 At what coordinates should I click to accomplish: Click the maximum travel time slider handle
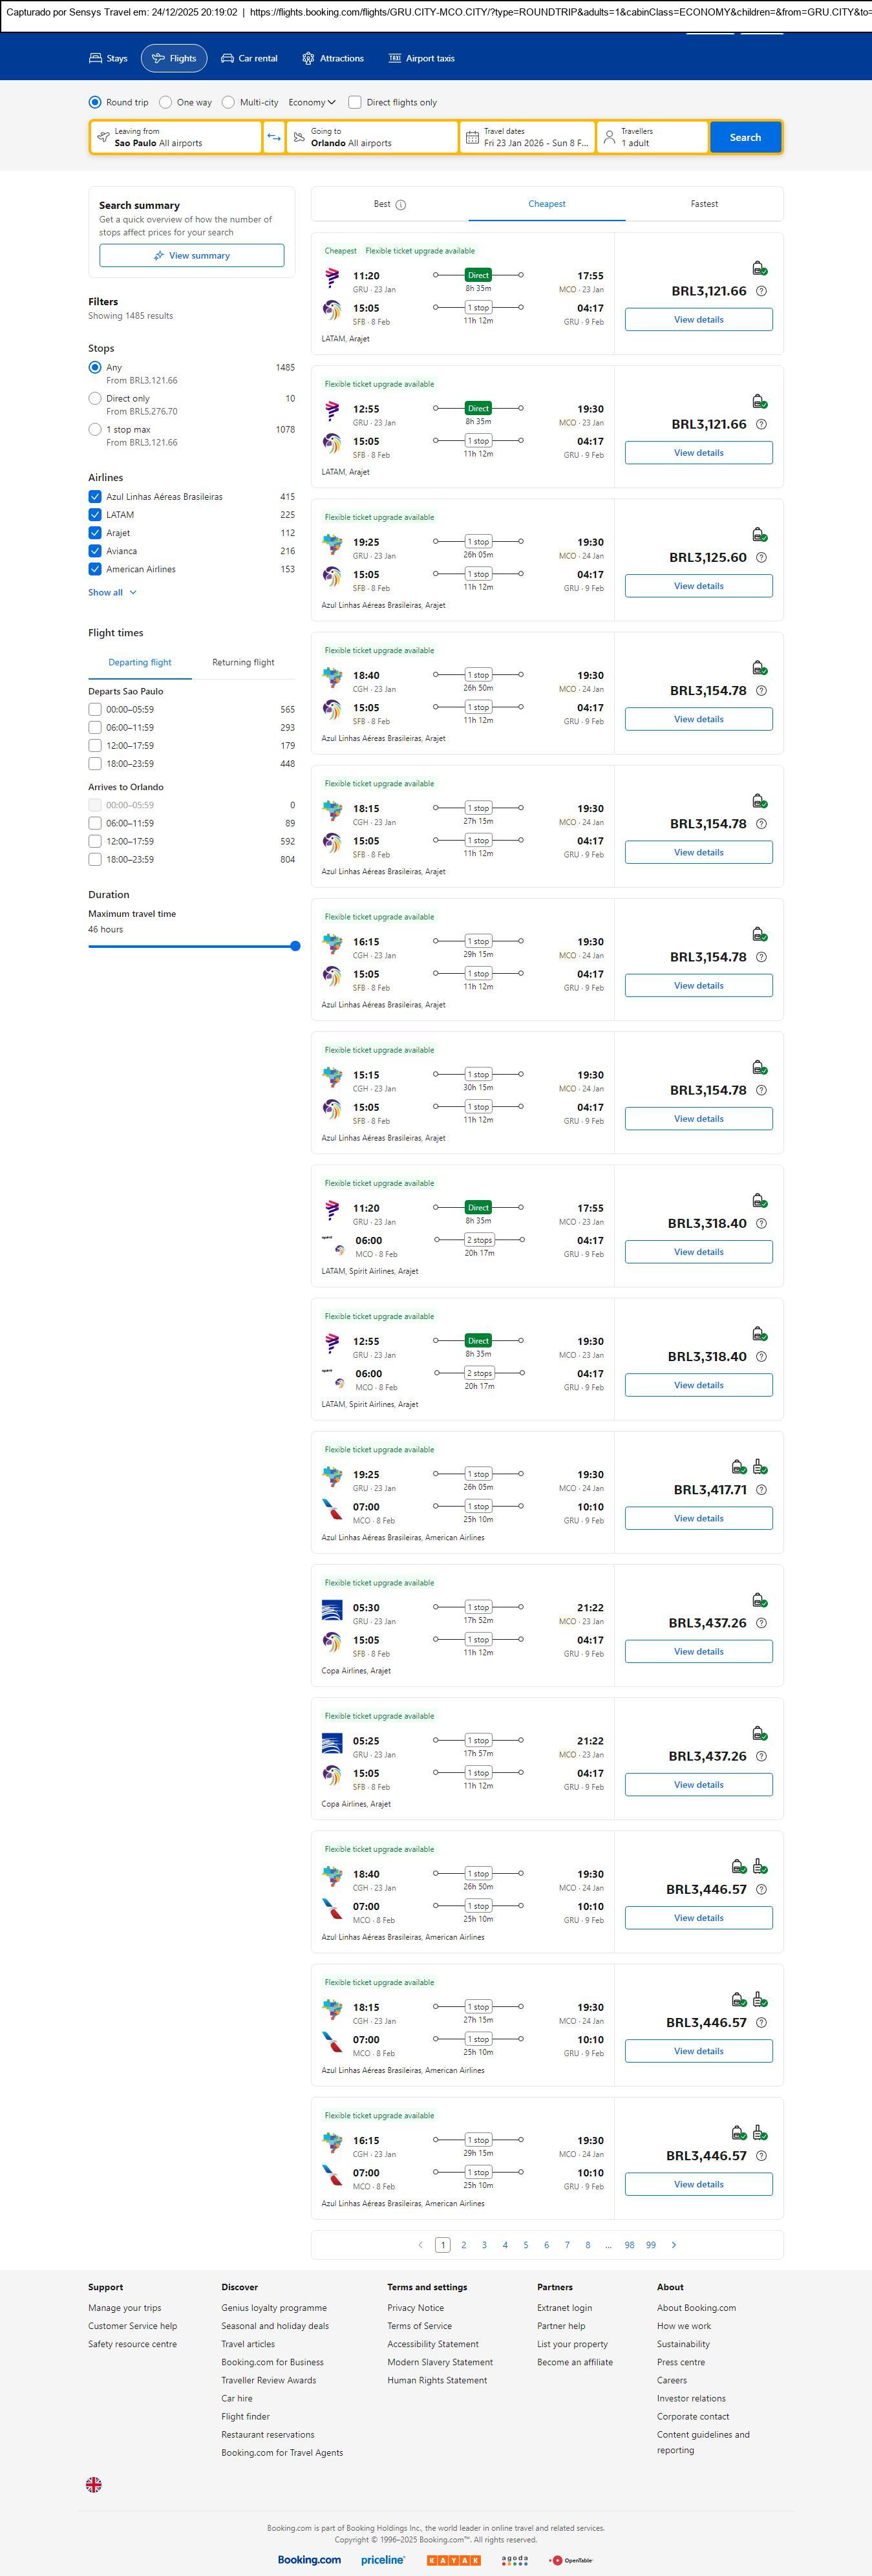click(295, 946)
